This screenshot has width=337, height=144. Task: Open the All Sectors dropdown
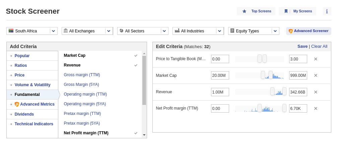143,31
